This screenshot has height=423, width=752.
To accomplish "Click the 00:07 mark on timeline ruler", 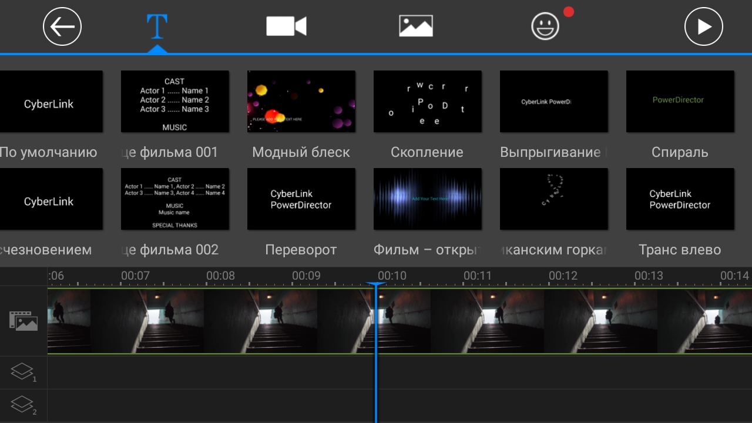I will 136,276.
